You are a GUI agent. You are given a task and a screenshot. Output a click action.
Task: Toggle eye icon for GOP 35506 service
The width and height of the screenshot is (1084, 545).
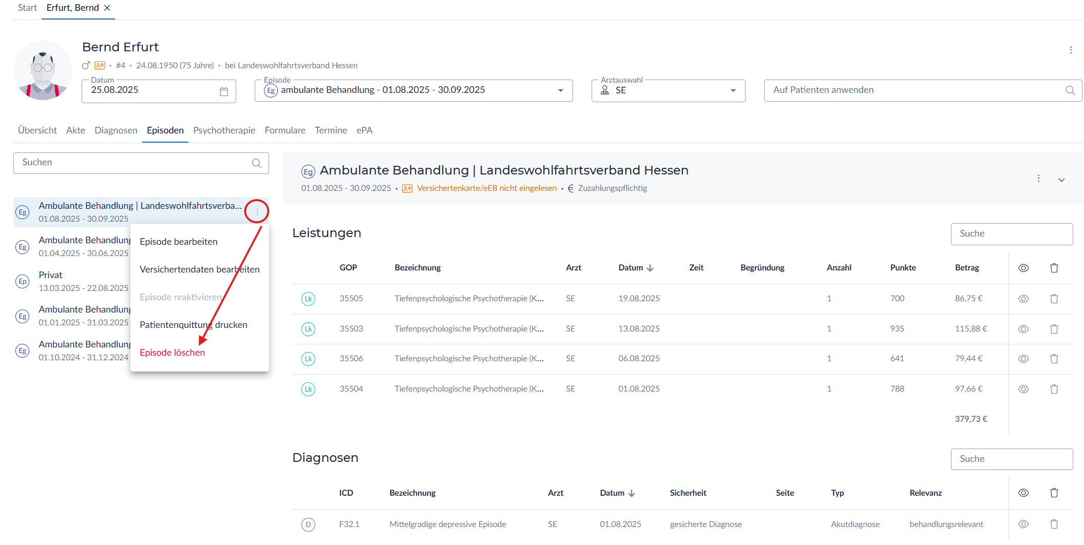(1023, 359)
